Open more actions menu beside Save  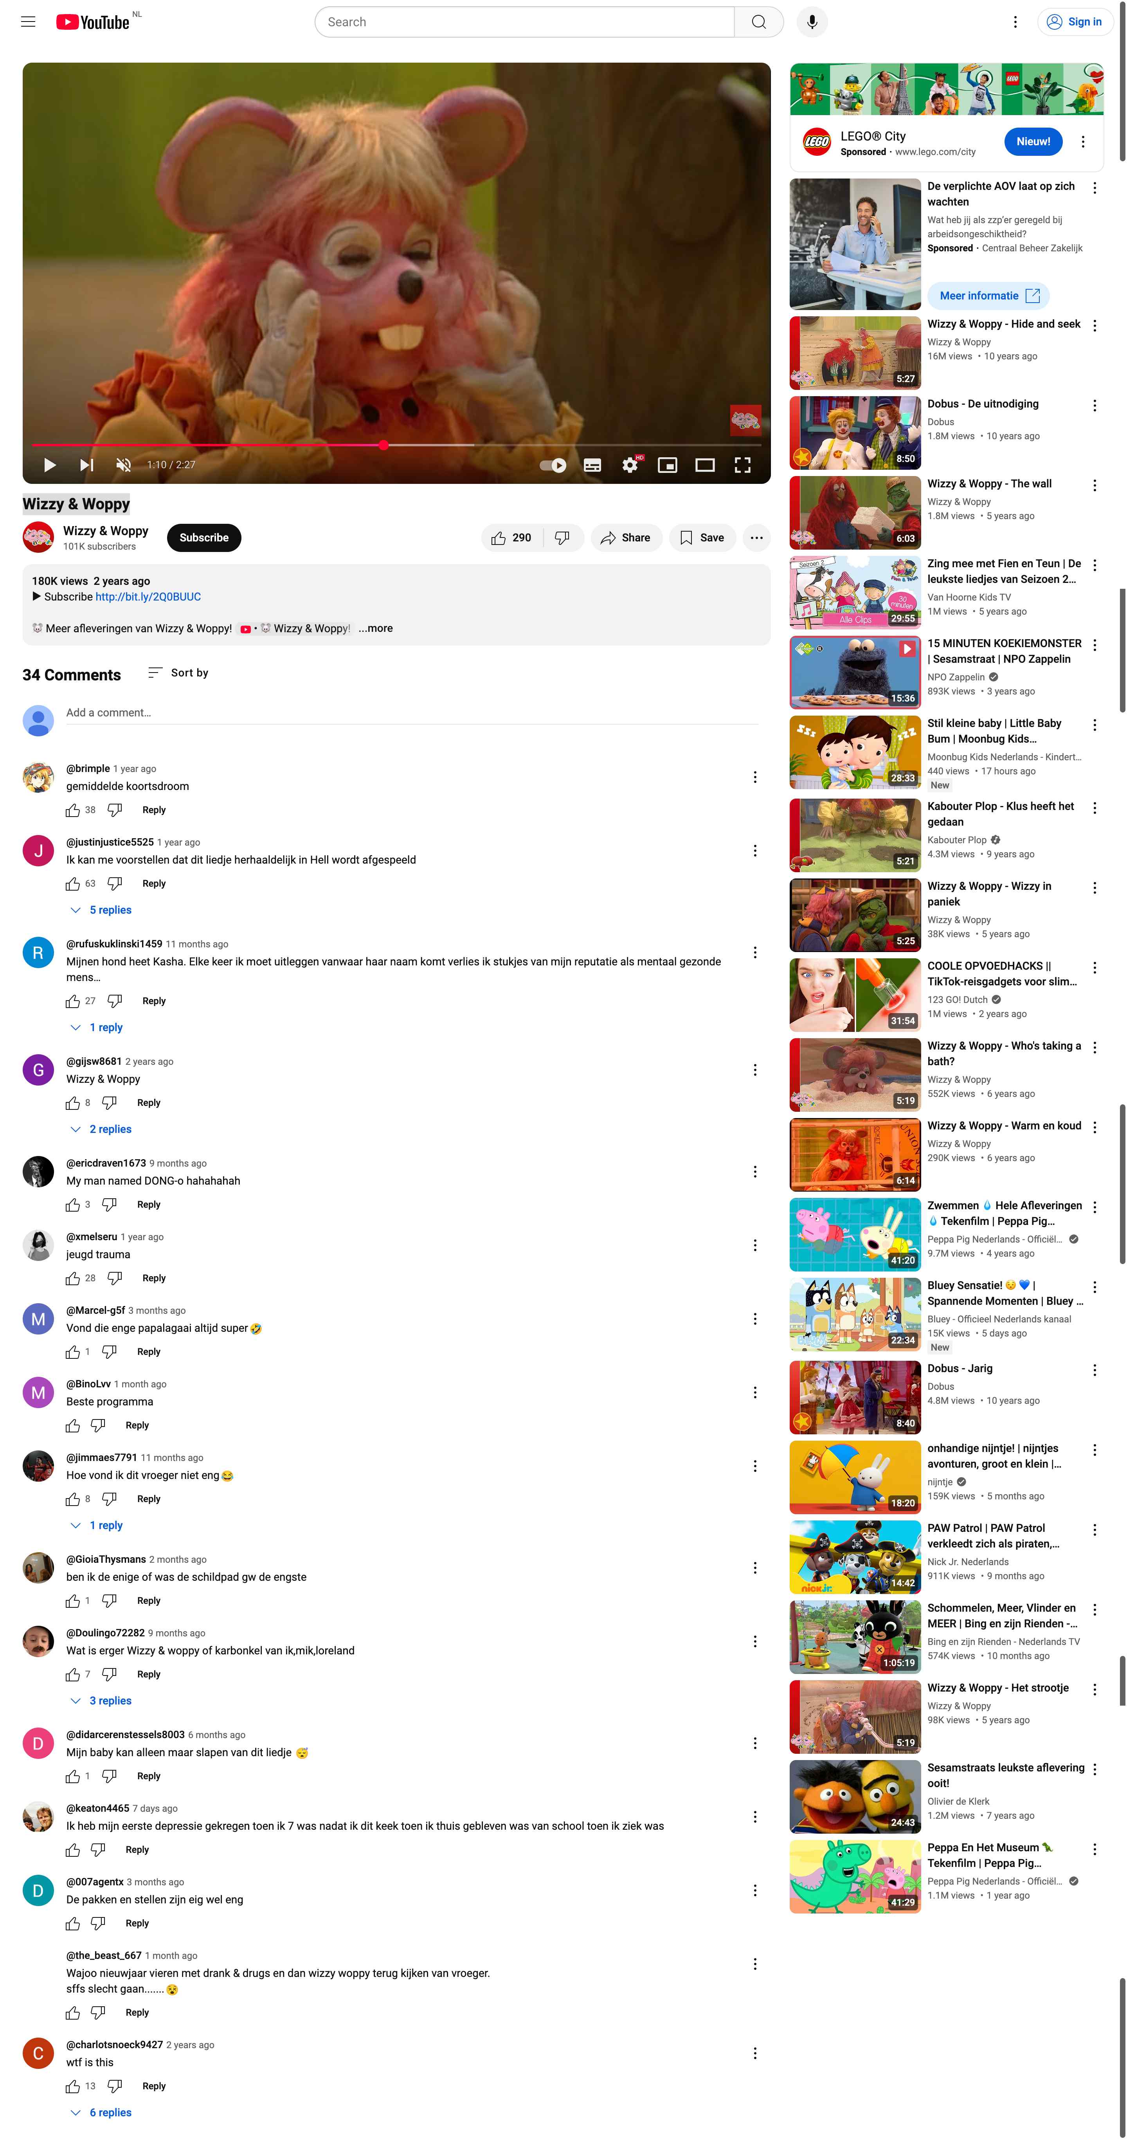756,538
